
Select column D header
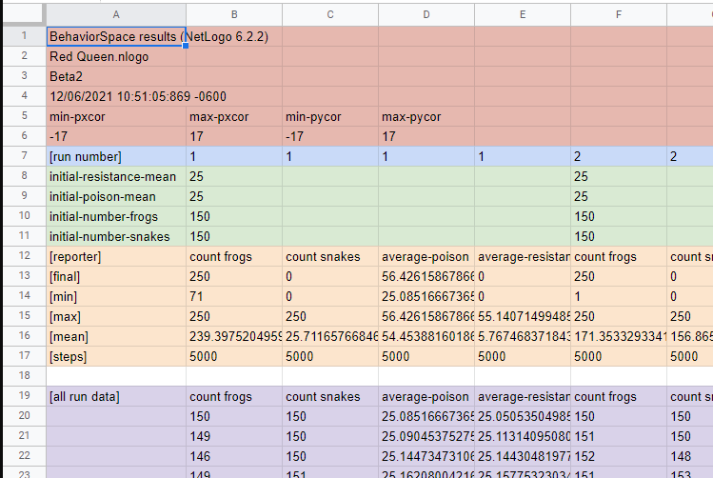coord(426,14)
